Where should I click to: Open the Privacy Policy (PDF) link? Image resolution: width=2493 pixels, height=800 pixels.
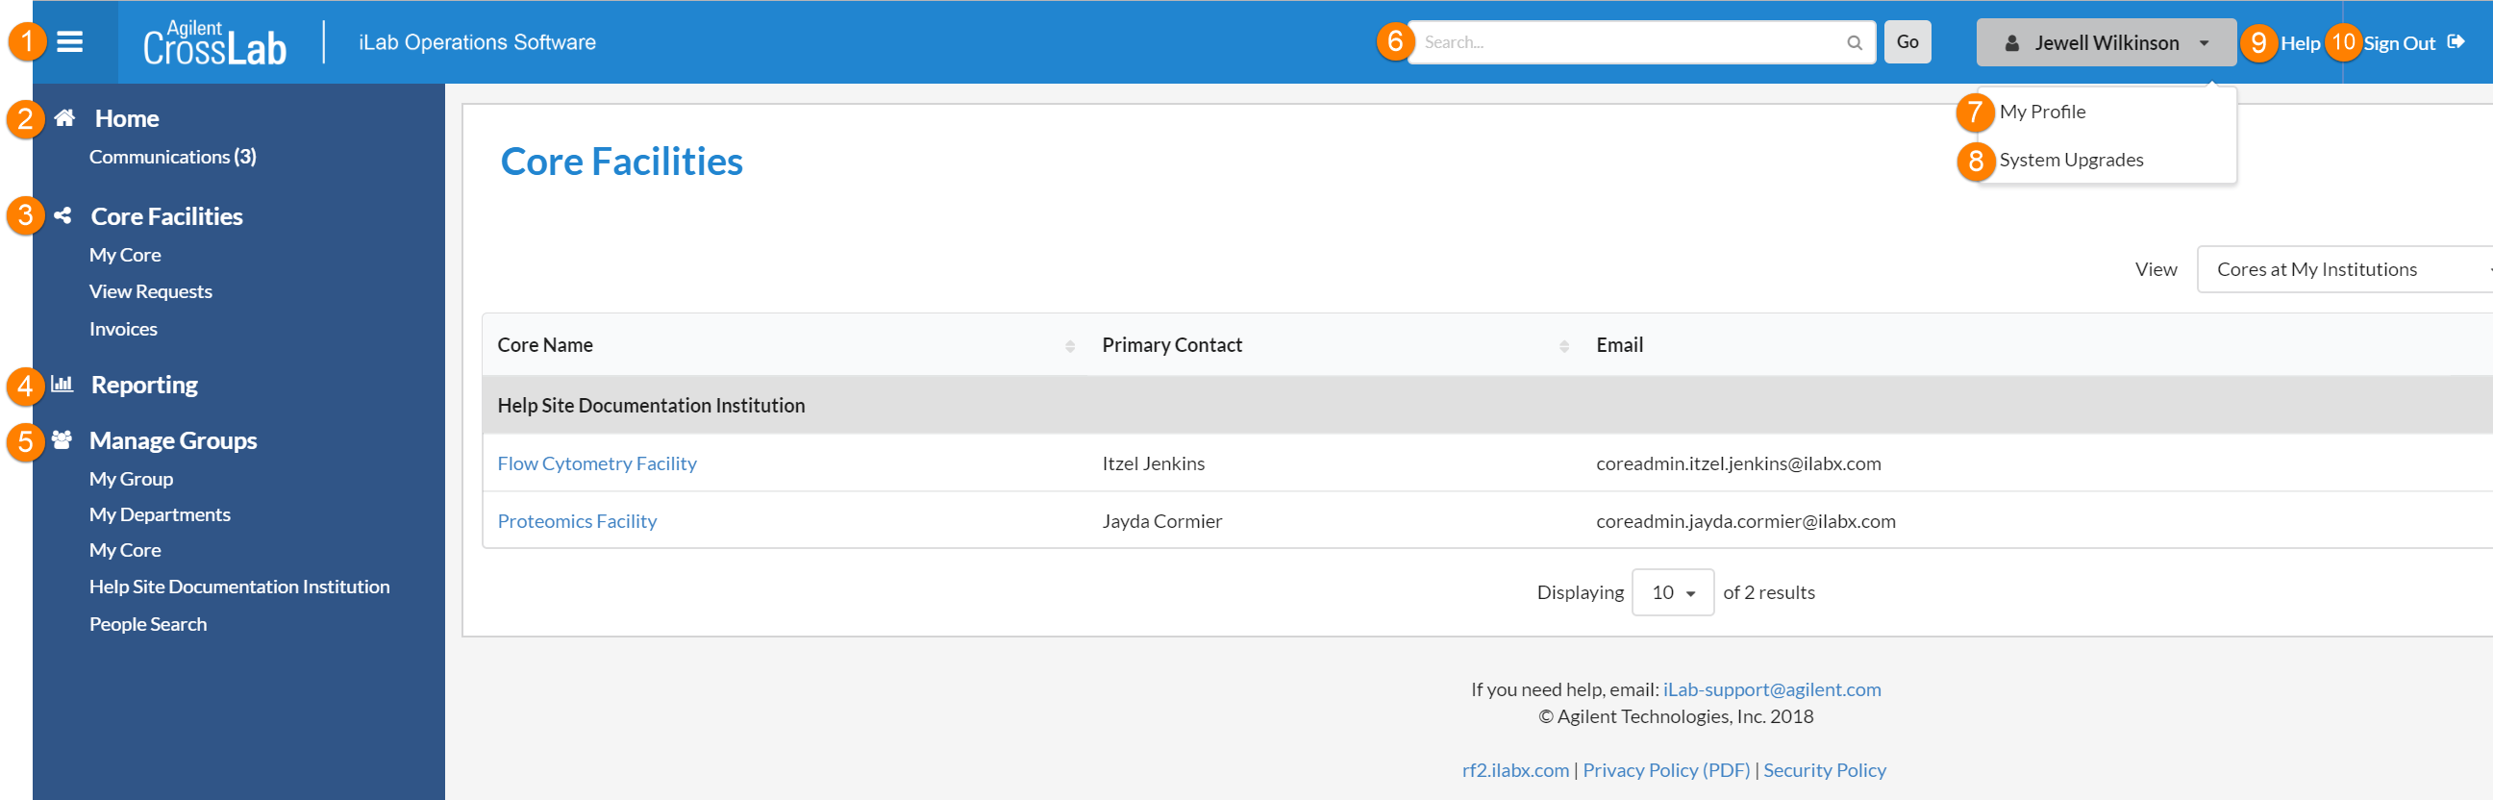[x=1665, y=770]
